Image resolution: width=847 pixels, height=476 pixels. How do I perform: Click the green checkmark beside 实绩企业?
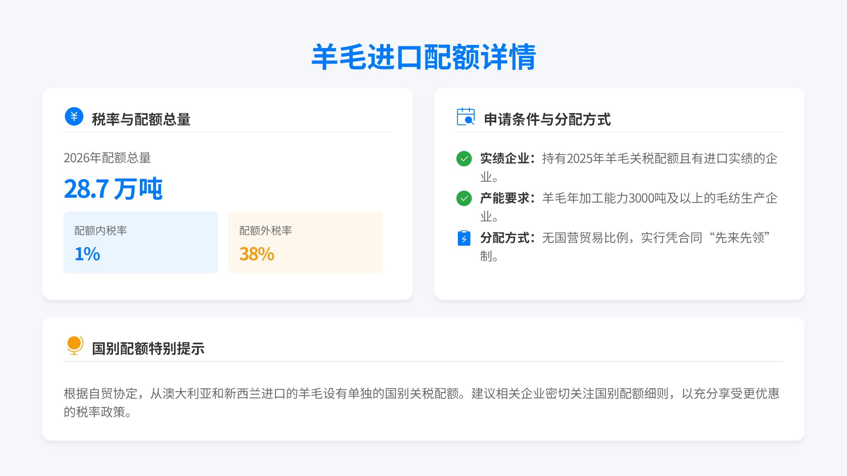(x=464, y=159)
